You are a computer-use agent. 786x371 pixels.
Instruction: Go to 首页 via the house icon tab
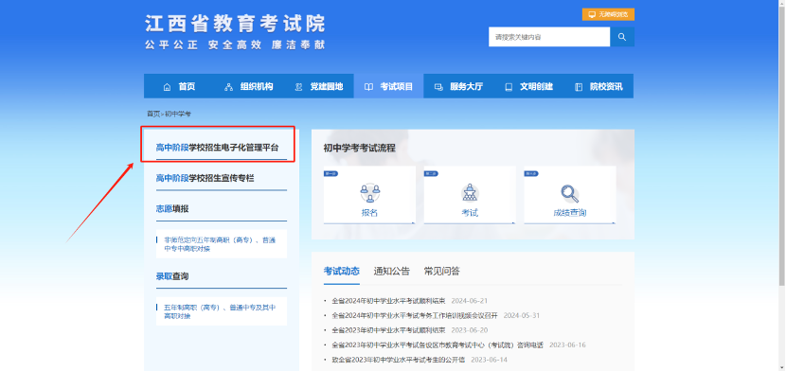click(x=179, y=87)
